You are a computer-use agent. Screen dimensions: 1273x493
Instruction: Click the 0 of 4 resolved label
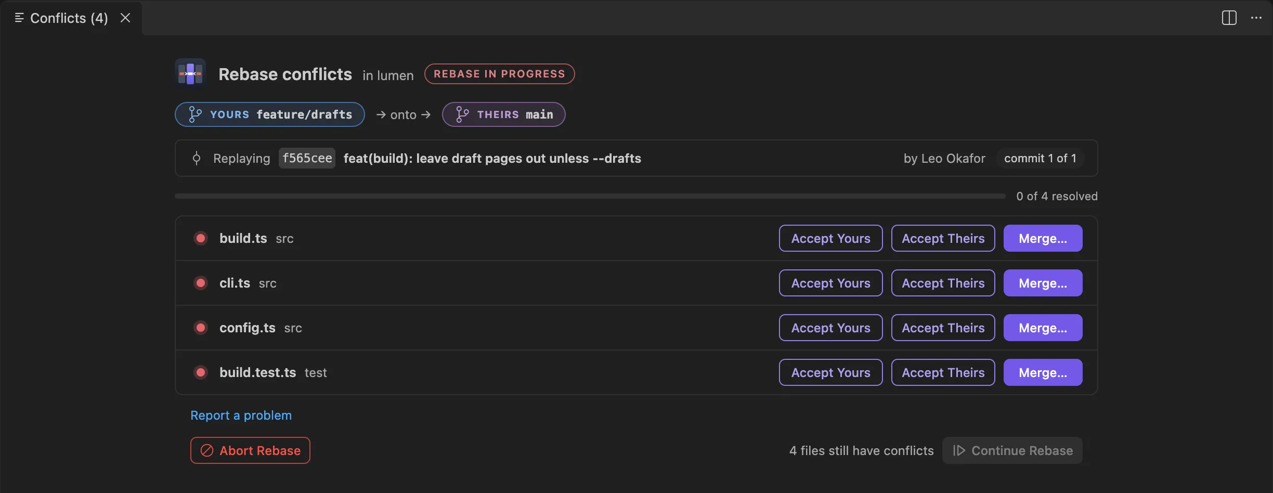pos(1057,196)
